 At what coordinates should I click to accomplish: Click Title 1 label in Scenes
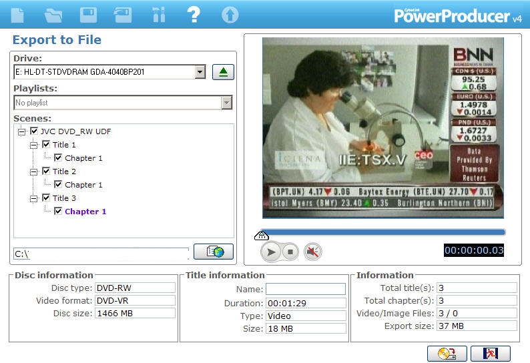(x=64, y=145)
